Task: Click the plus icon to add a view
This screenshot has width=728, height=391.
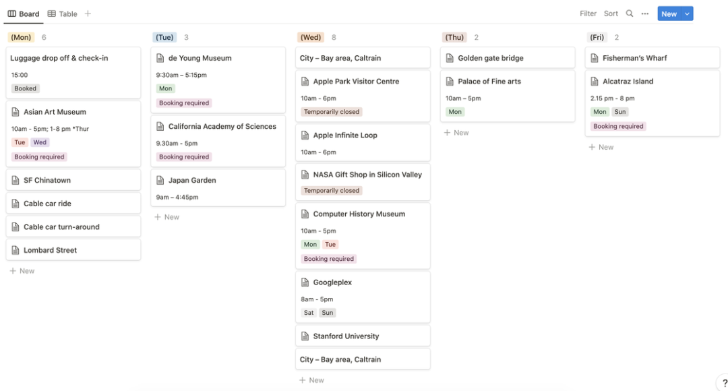Action: point(88,13)
